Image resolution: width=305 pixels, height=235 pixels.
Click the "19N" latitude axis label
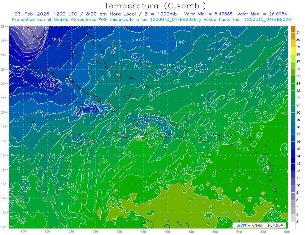point(4,126)
